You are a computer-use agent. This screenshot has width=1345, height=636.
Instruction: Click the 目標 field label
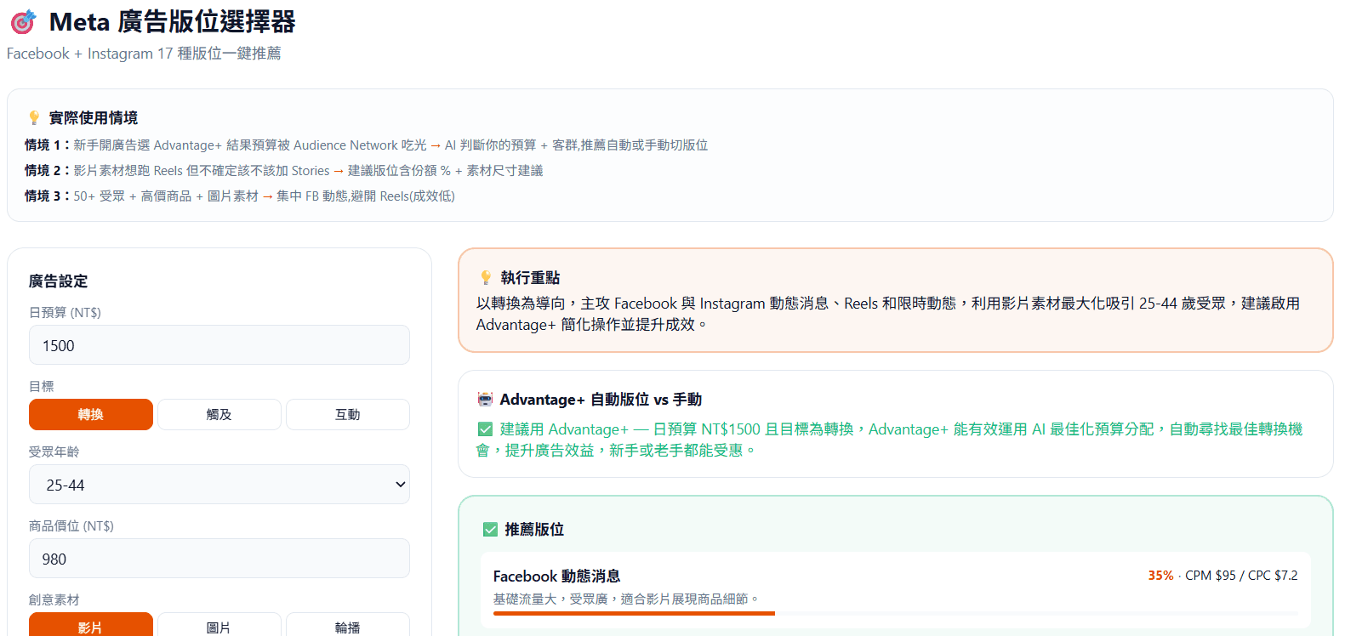pyautogui.click(x=41, y=387)
